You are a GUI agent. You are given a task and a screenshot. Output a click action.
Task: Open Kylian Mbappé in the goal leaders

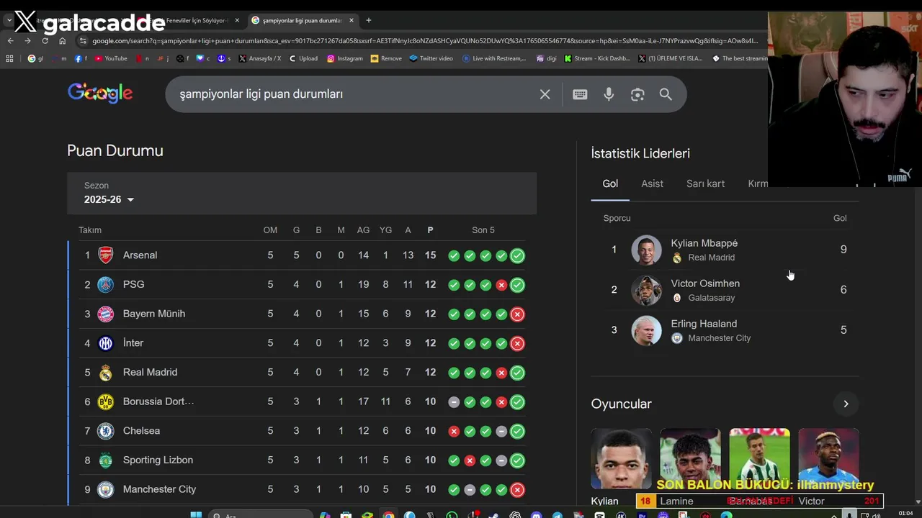point(725,250)
